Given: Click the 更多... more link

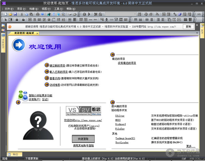Looking at the screenshot, I should (191, 146).
